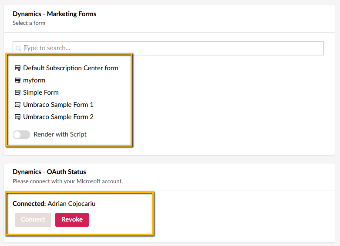Pick Simple Form from the list

[41, 92]
